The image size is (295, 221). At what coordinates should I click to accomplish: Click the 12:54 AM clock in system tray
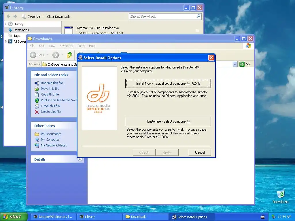tap(284, 217)
